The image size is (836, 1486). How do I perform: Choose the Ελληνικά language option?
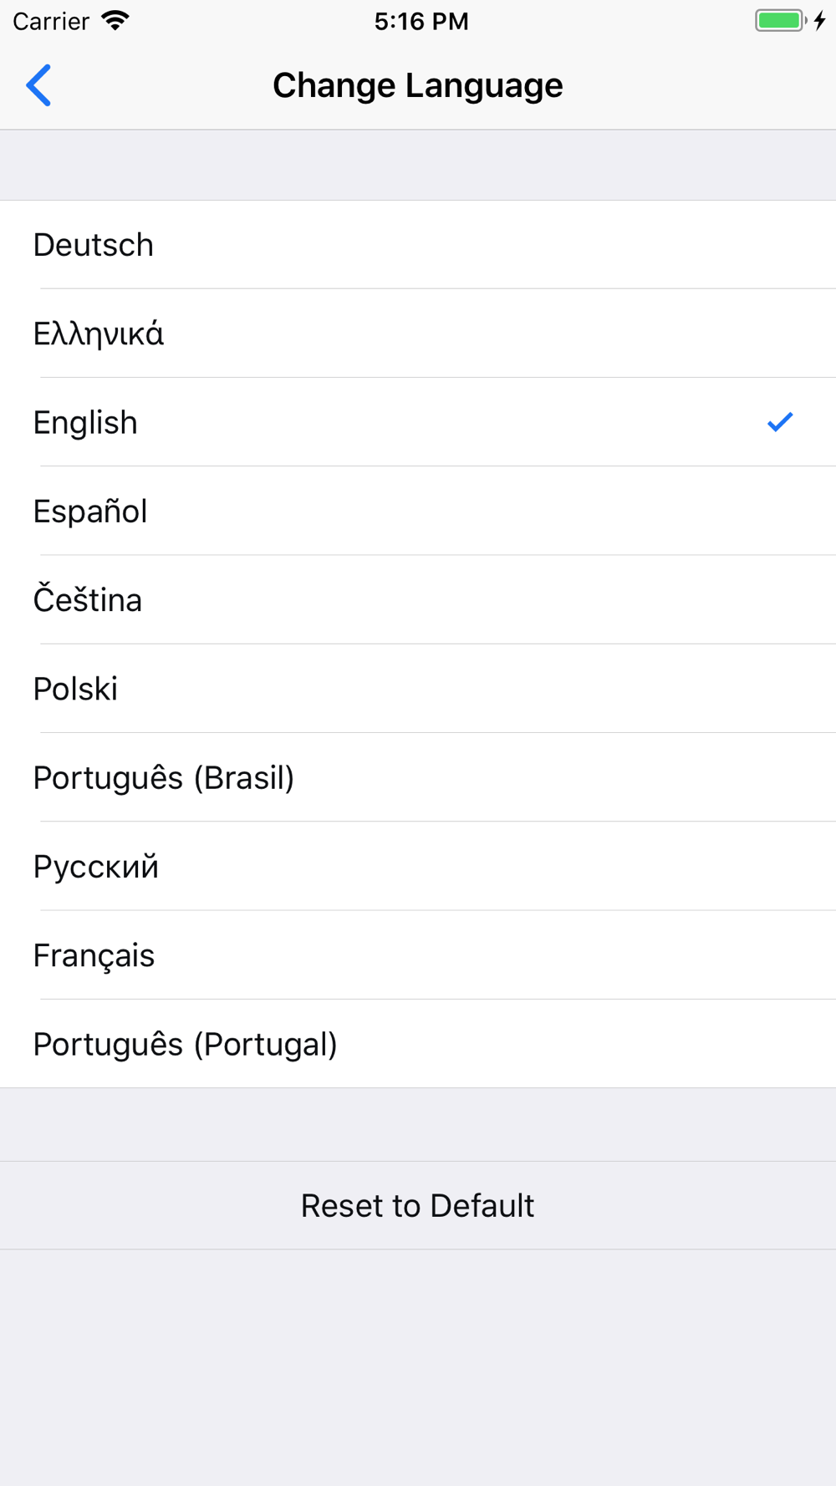pyautogui.click(x=418, y=333)
